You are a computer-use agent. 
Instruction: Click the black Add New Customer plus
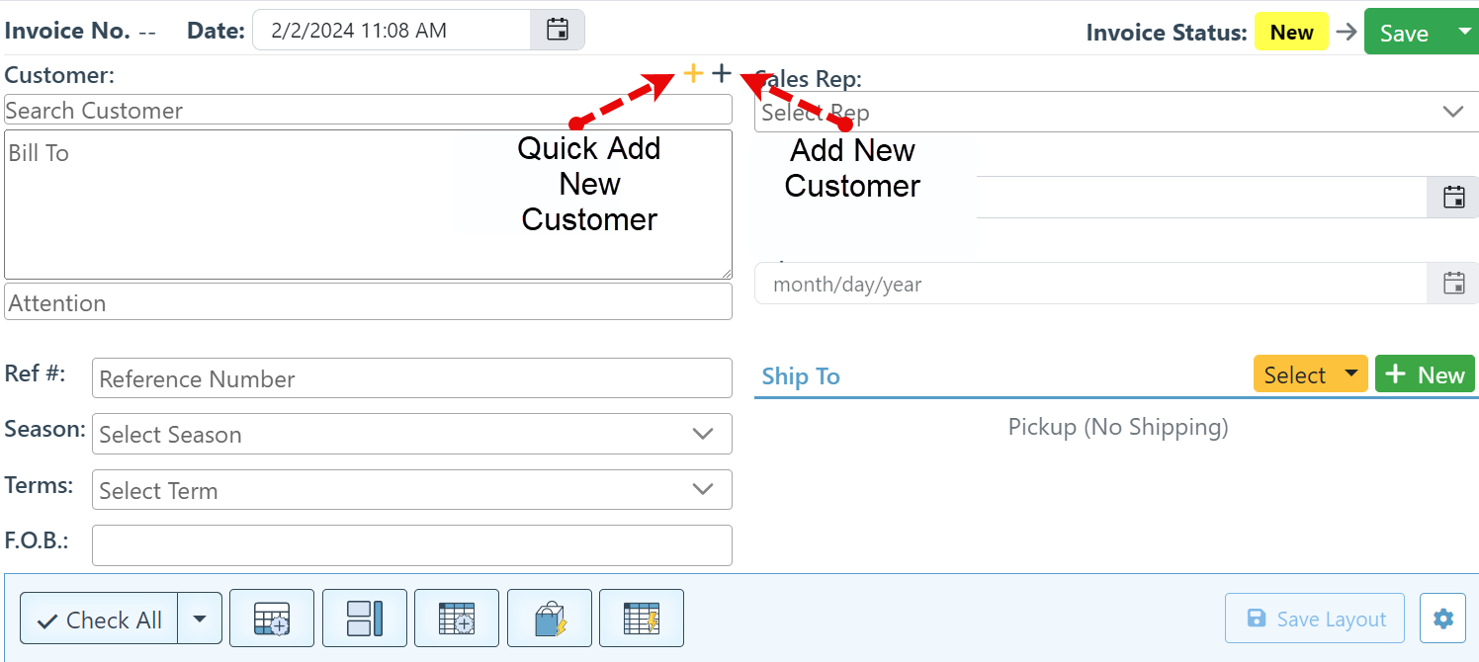coord(722,73)
